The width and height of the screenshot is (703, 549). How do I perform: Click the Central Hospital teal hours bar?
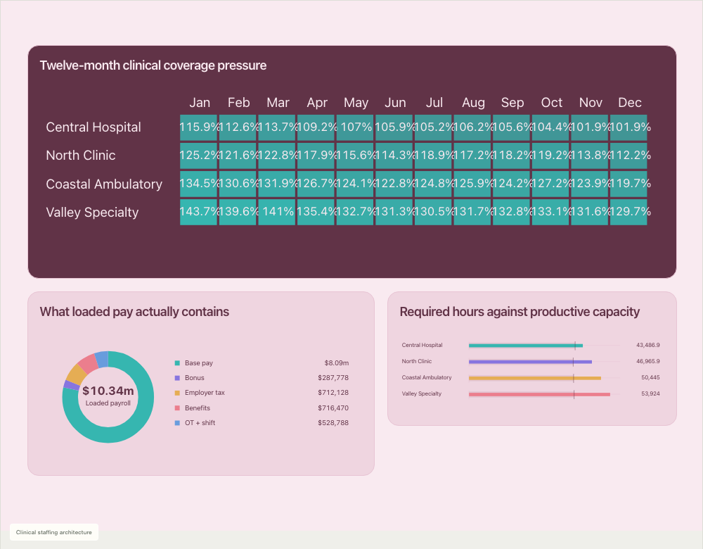point(525,346)
